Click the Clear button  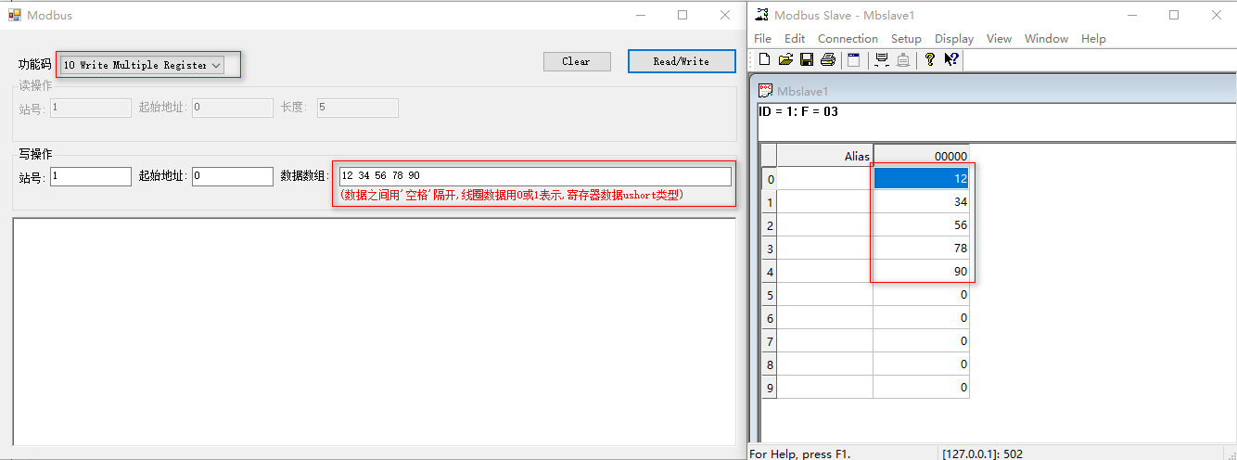(577, 61)
